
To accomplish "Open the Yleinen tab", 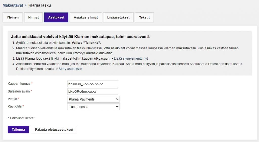I will 13,17.
